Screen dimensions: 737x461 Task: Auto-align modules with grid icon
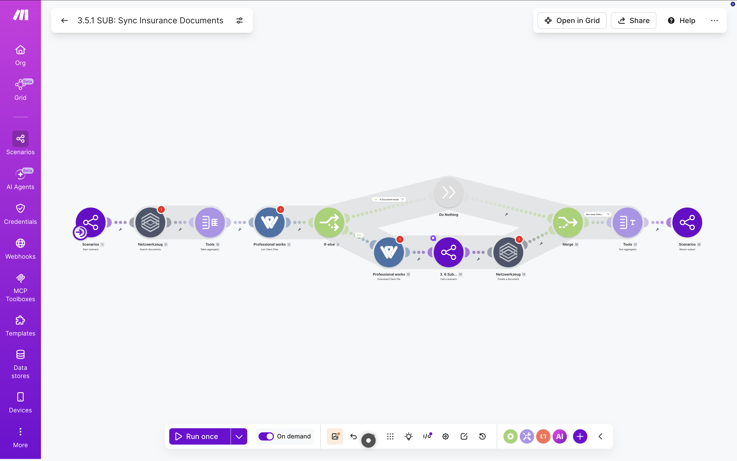(x=390, y=436)
